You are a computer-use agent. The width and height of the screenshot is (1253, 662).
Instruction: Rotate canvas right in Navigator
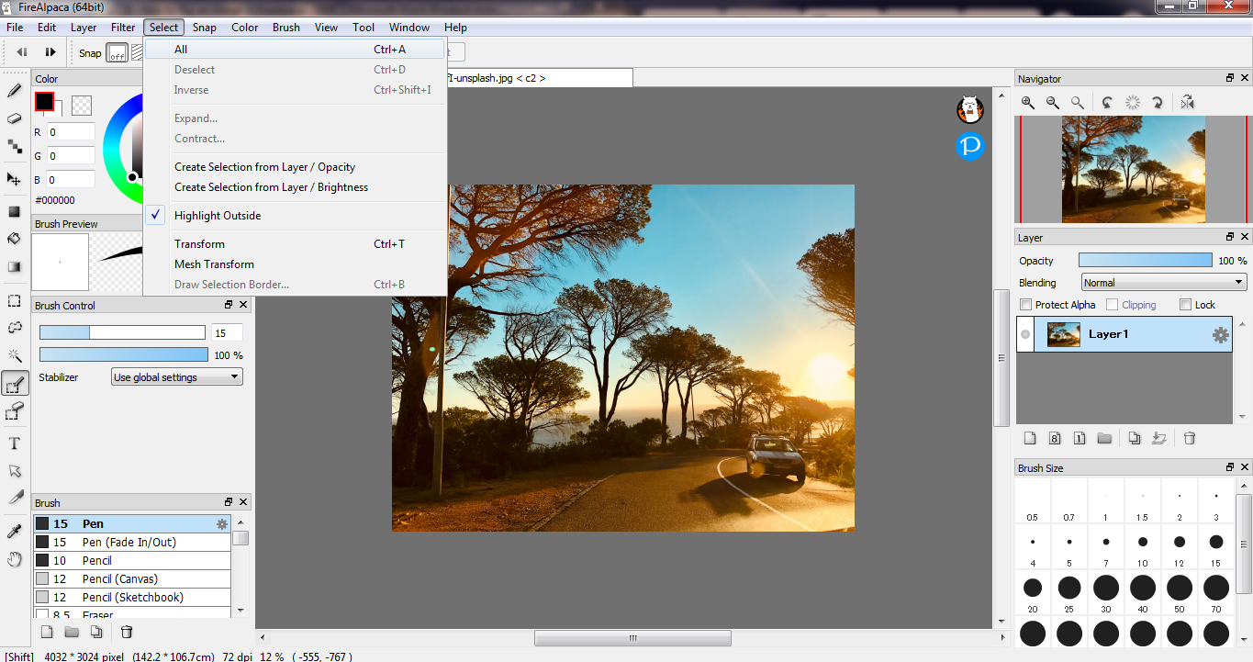click(x=1158, y=103)
